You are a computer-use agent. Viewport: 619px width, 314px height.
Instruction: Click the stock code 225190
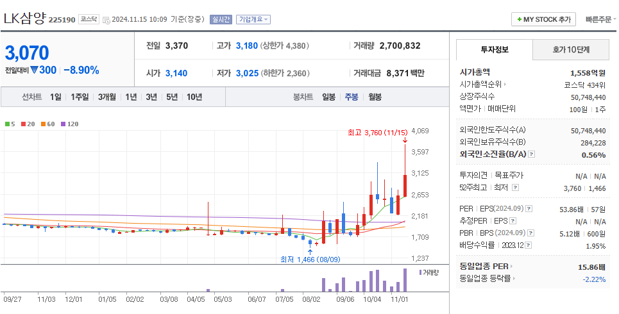point(62,20)
